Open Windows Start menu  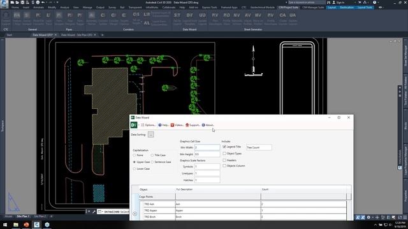coord(5,225)
